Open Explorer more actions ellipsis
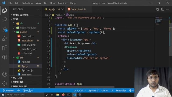The height and width of the screenshot is (97, 172). pyautogui.click(x=38, y=9)
